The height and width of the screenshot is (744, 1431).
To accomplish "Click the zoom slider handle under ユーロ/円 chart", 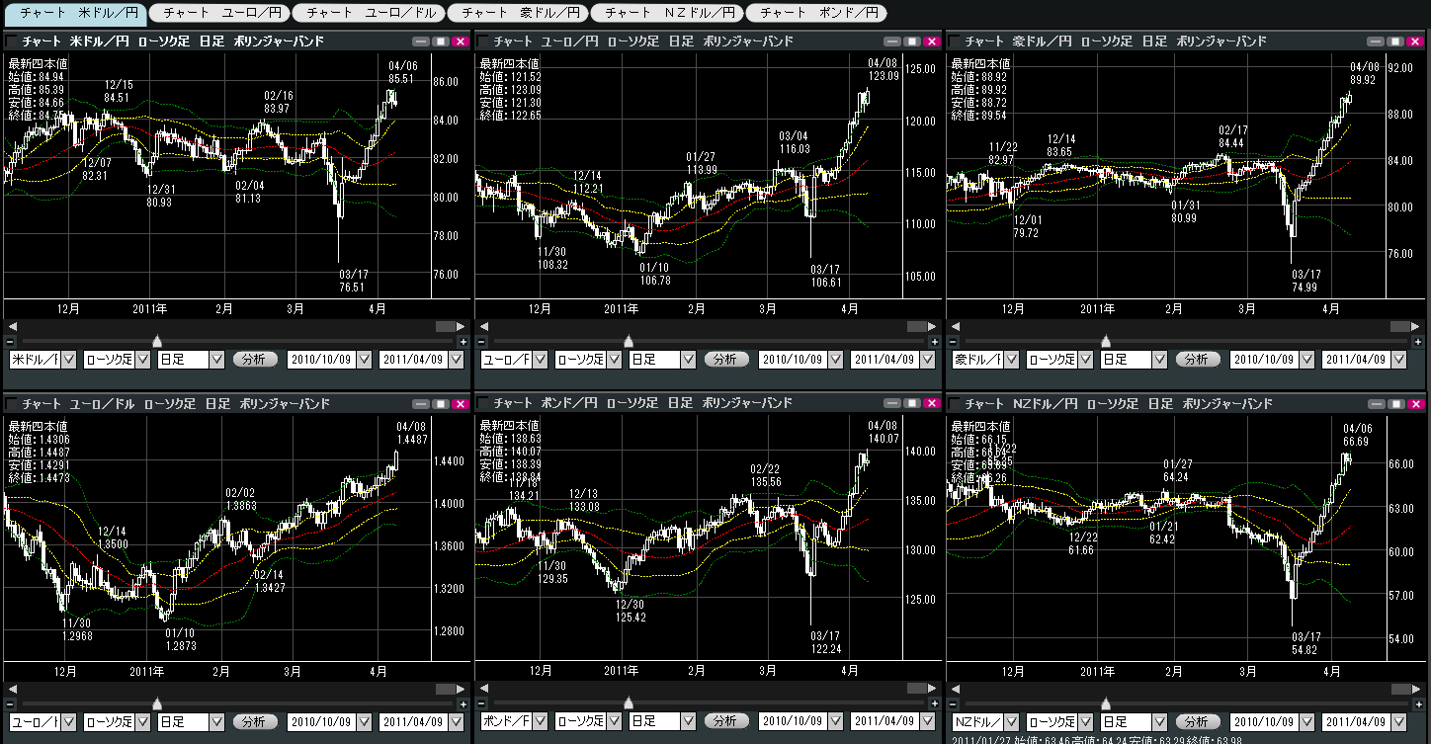I will click(x=629, y=342).
